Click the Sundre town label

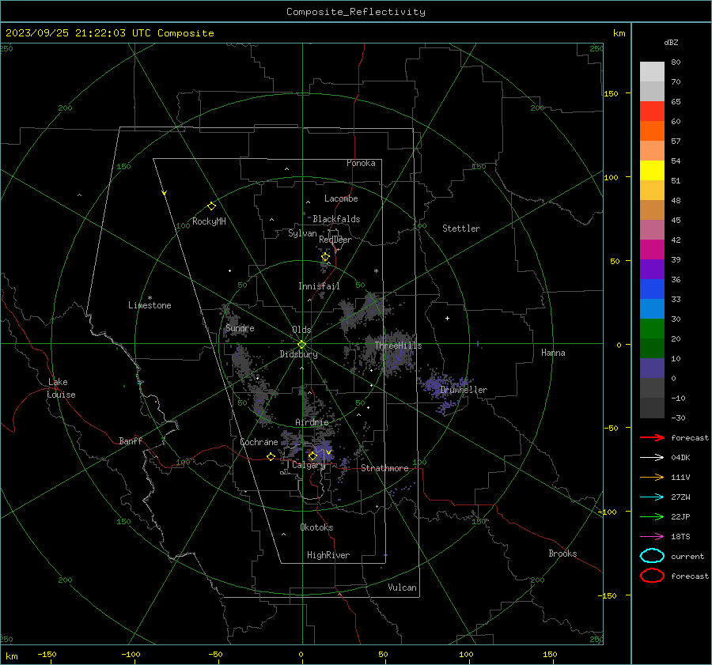click(x=240, y=328)
